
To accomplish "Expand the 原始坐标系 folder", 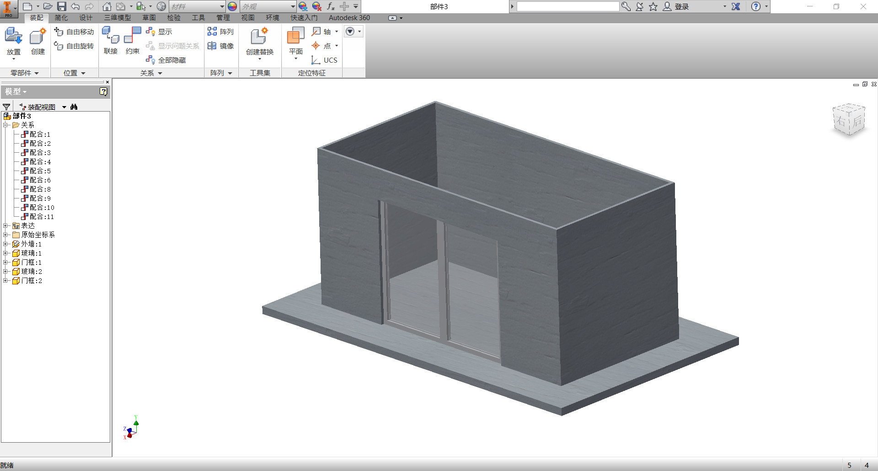I will tap(5, 235).
